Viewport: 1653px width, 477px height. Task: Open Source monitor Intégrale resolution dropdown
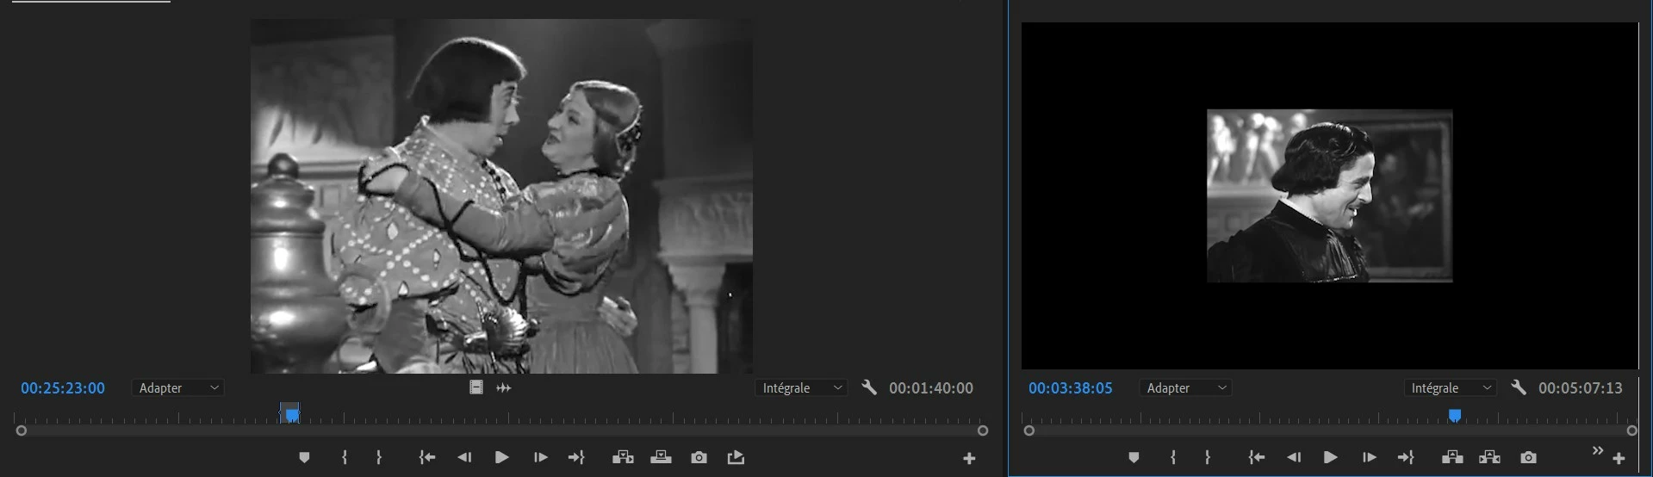click(801, 388)
